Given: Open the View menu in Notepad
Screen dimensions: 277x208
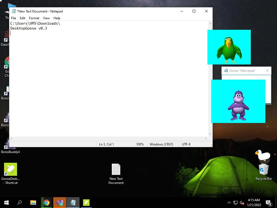Looking at the screenshot, I should (46, 18).
